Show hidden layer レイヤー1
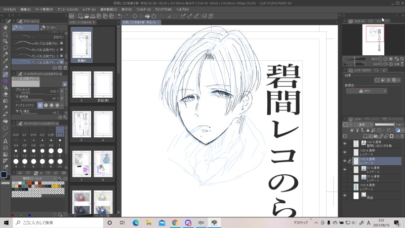The image size is (405, 228). (x=345, y=178)
